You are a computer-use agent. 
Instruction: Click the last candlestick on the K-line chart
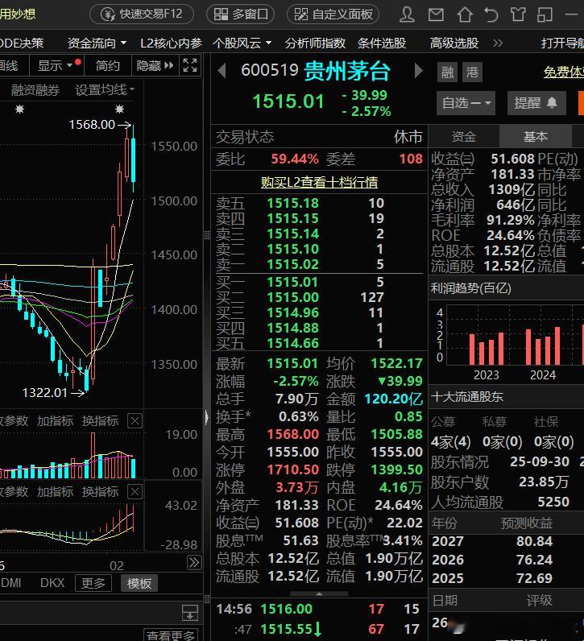click(x=134, y=158)
